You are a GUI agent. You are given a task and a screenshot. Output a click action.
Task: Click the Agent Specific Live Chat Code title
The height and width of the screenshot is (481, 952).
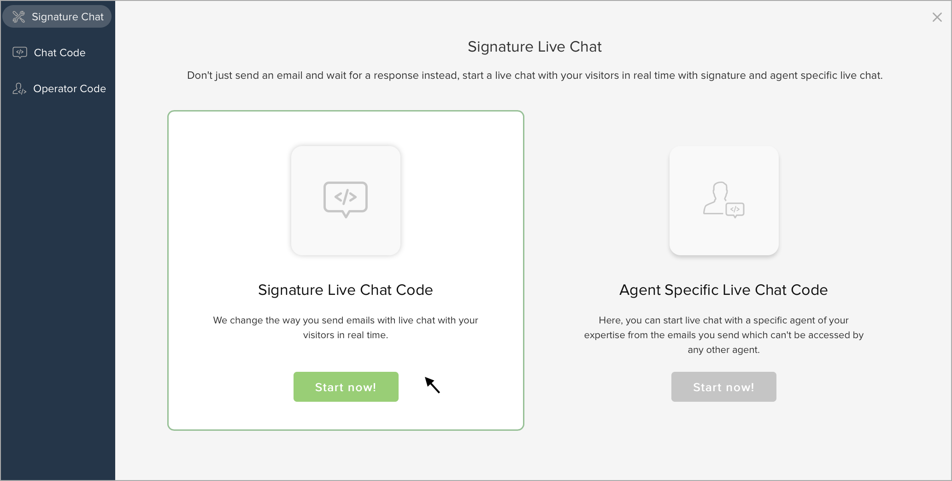723,290
